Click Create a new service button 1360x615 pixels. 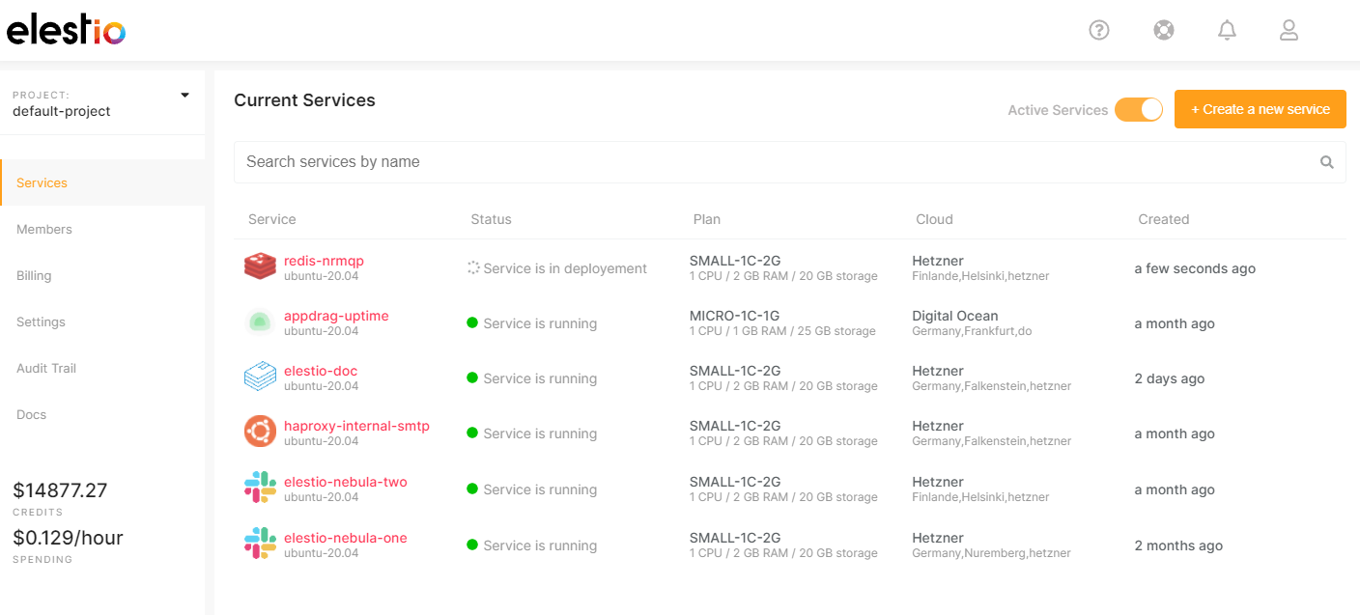(1260, 109)
